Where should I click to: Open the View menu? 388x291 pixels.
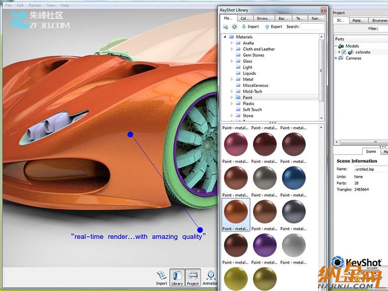pyautogui.click(x=51, y=5)
